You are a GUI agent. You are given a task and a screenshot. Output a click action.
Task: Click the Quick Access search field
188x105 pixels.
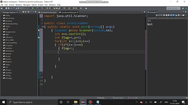pos(173,8)
